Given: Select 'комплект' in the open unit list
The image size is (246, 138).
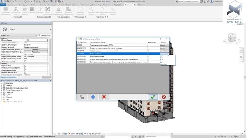Looking at the screenshot, I should pos(164,64).
